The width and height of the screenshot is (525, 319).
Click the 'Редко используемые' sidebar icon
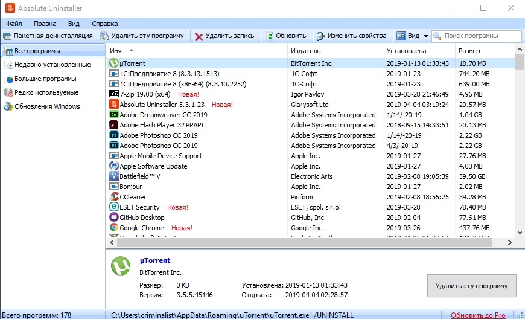(x=8, y=92)
